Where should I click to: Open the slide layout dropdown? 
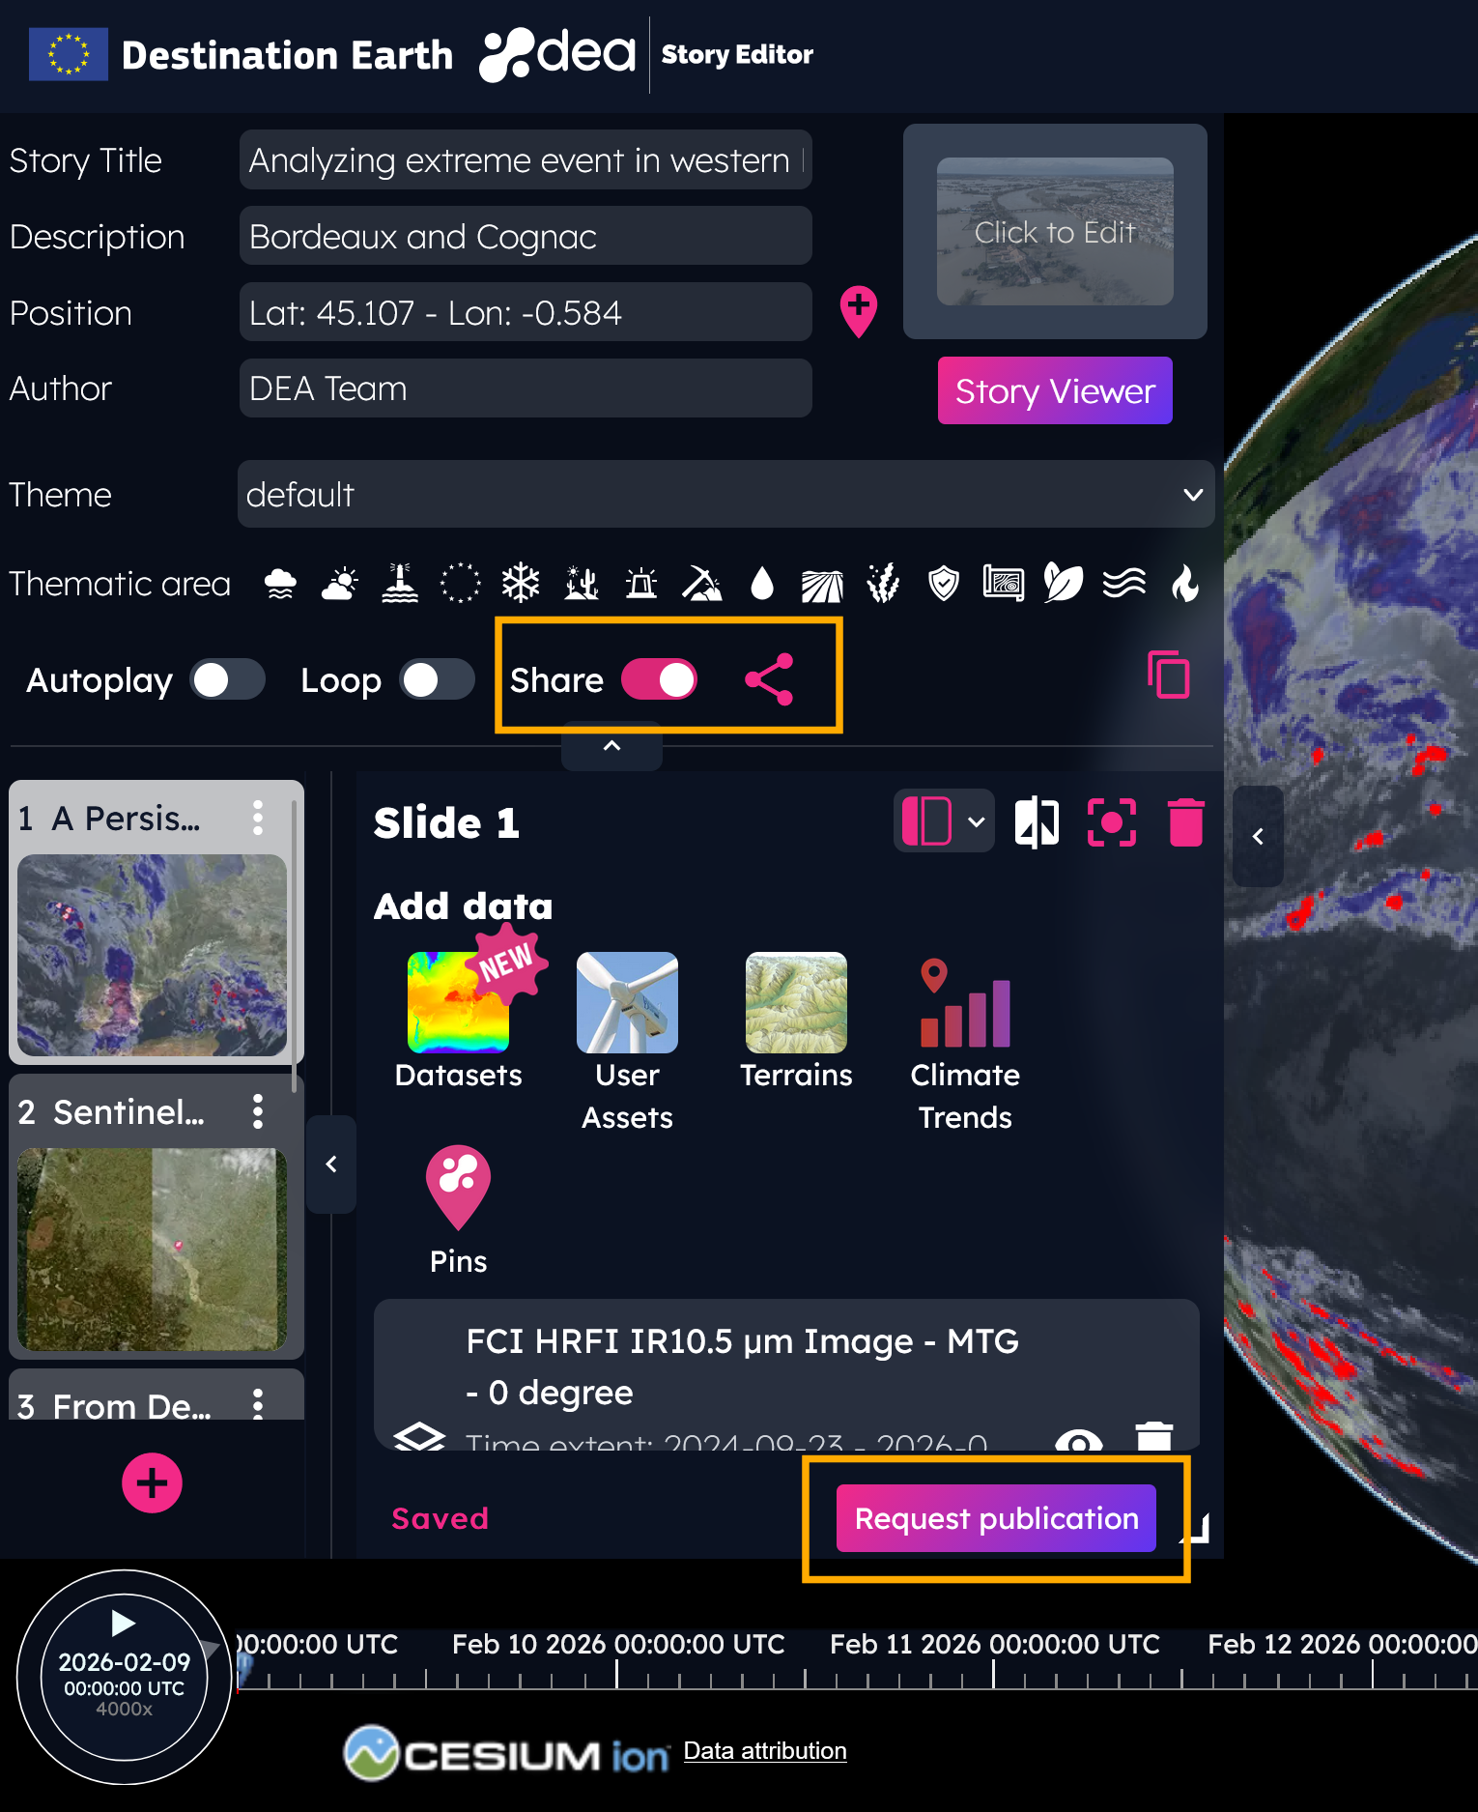pos(944,822)
